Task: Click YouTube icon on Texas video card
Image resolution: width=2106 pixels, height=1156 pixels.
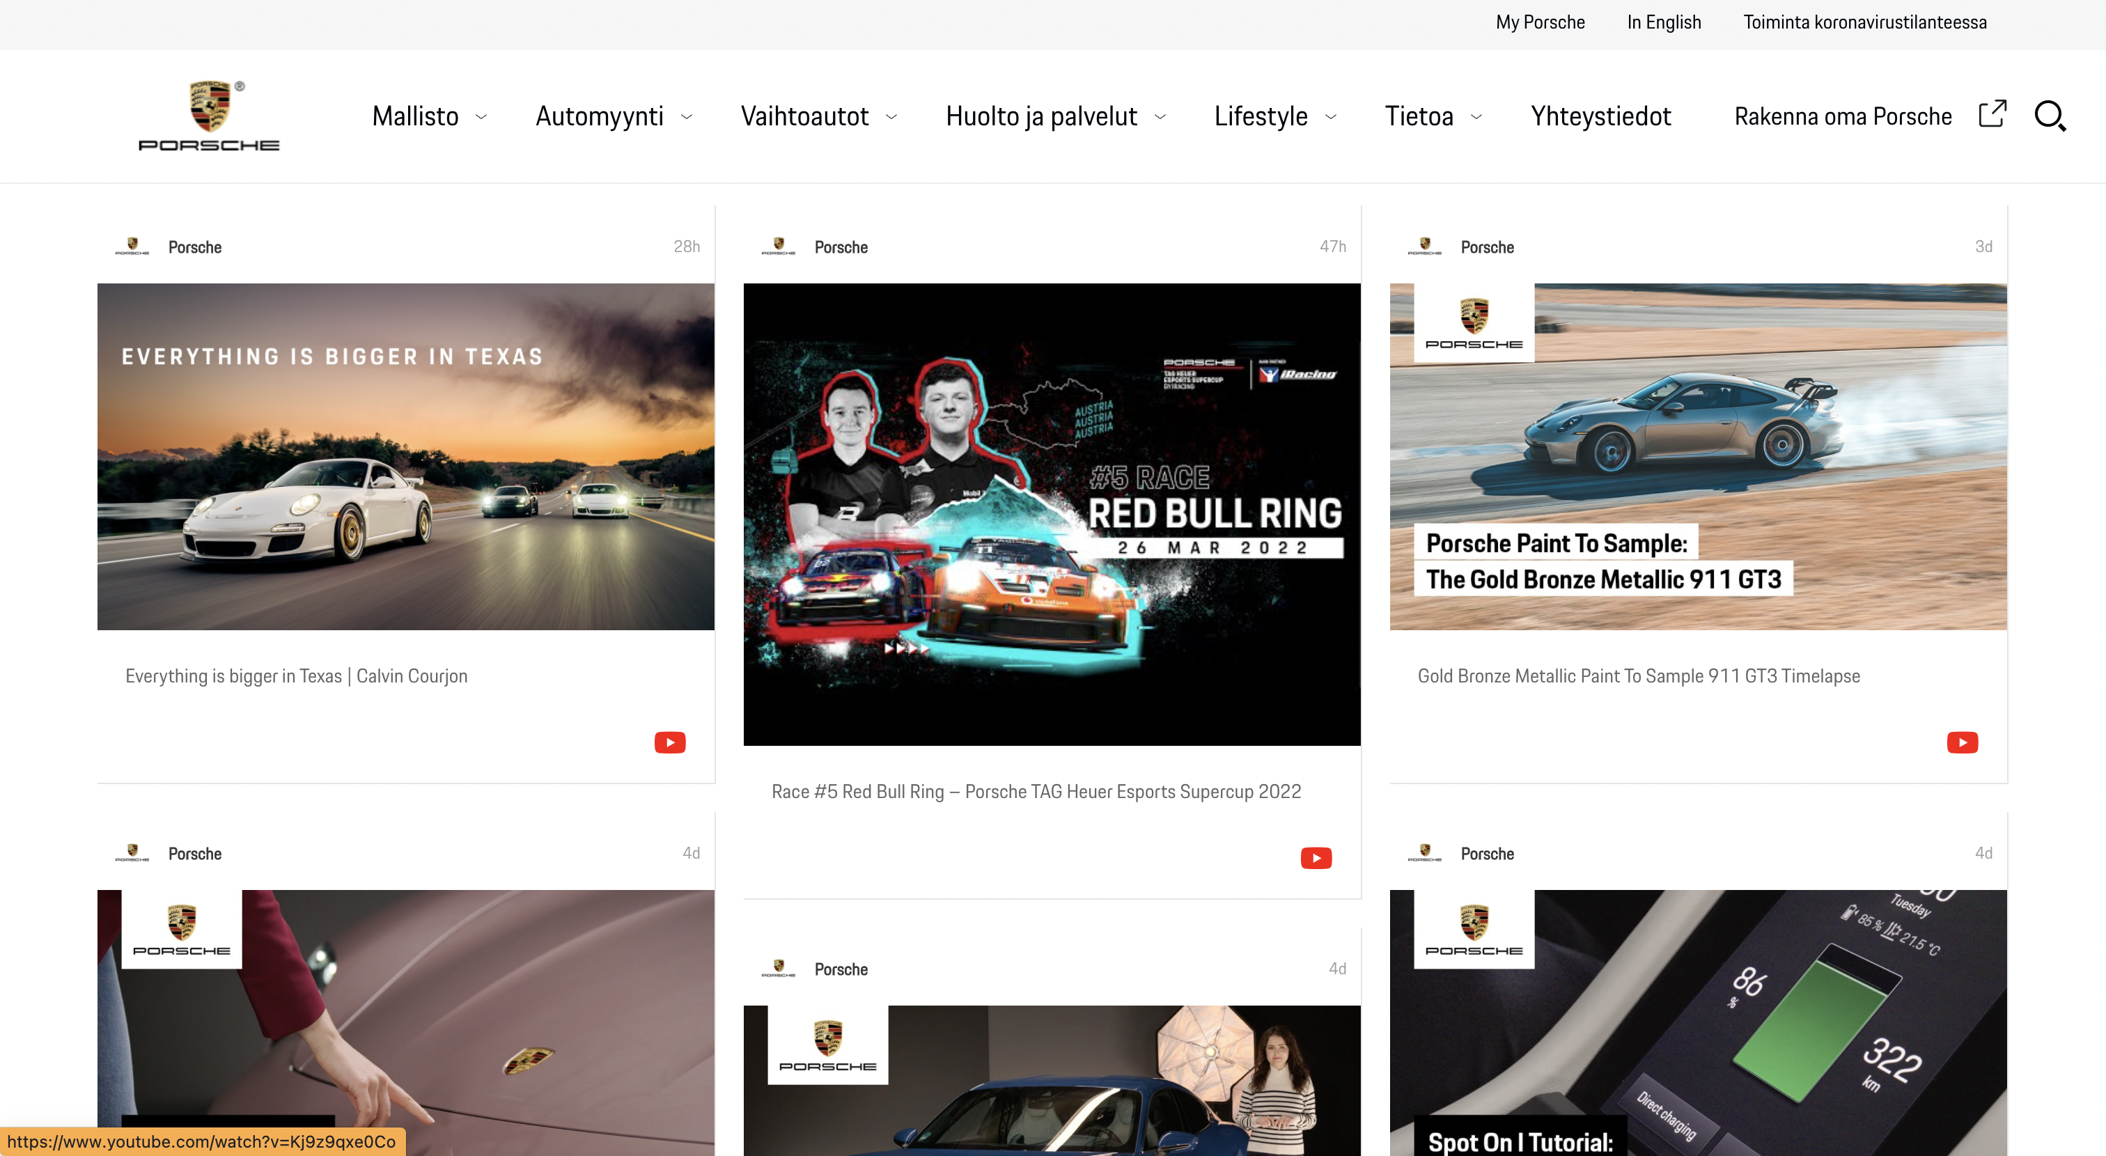Action: point(669,742)
